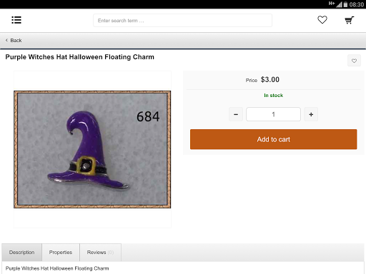This screenshot has width=366, height=274.
Task: Go back using the Back chevron
Action: click(6, 40)
